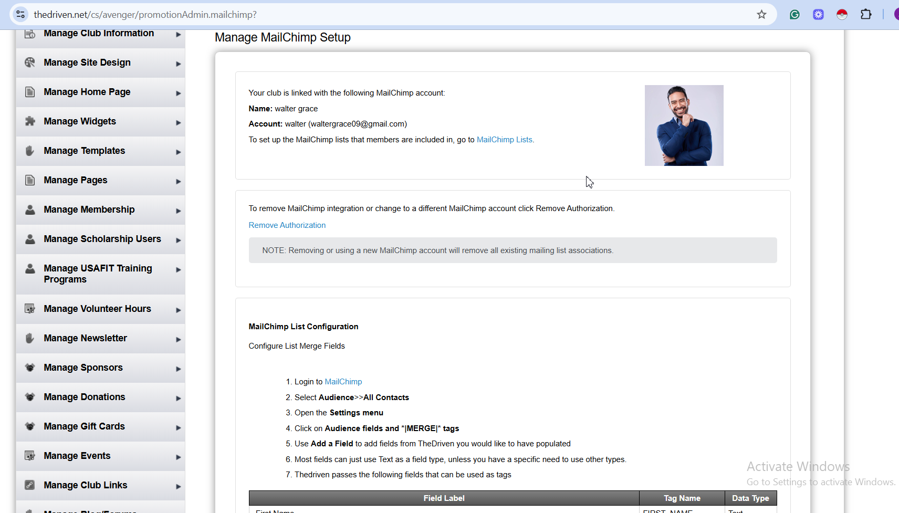Bookmark this page with the star icon
This screenshot has height=513, width=899.
click(761, 15)
